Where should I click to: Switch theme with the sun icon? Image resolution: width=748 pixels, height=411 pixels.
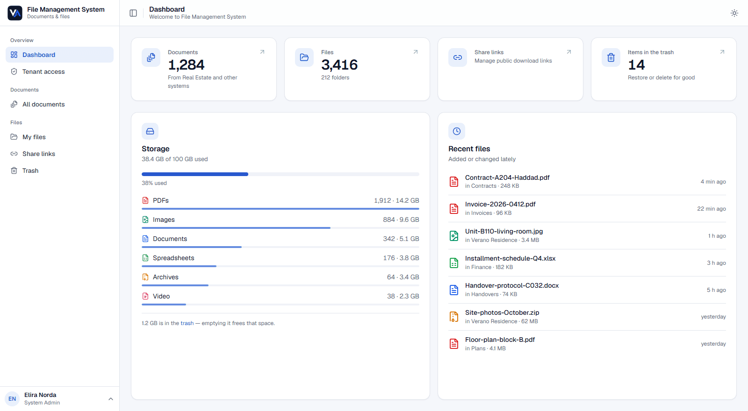734,13
